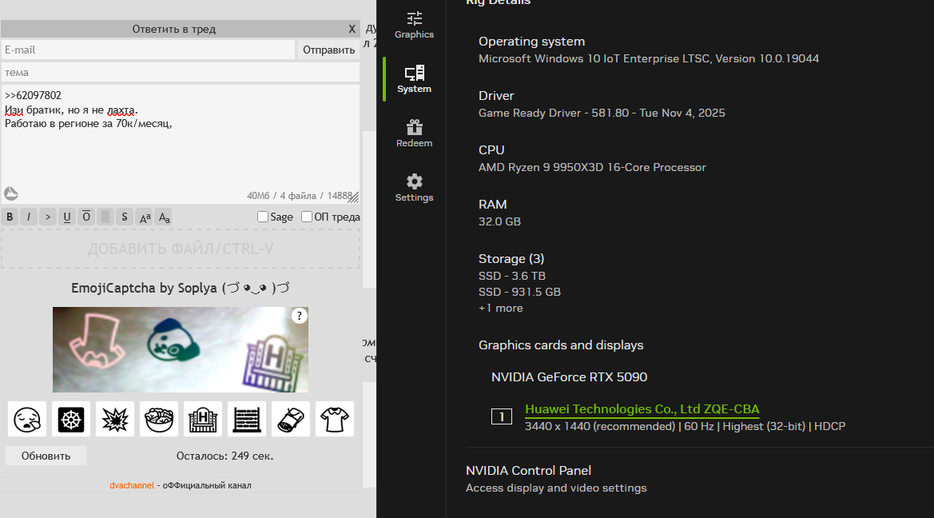The height and width of the screenshot is (518, 934).
Task: Click the 'Осталось: 249 сек.' timer text
Action: [x=225, y=456]
